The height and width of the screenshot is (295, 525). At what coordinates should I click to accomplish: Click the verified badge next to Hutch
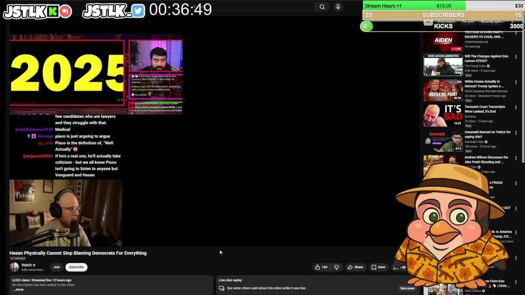34,265
